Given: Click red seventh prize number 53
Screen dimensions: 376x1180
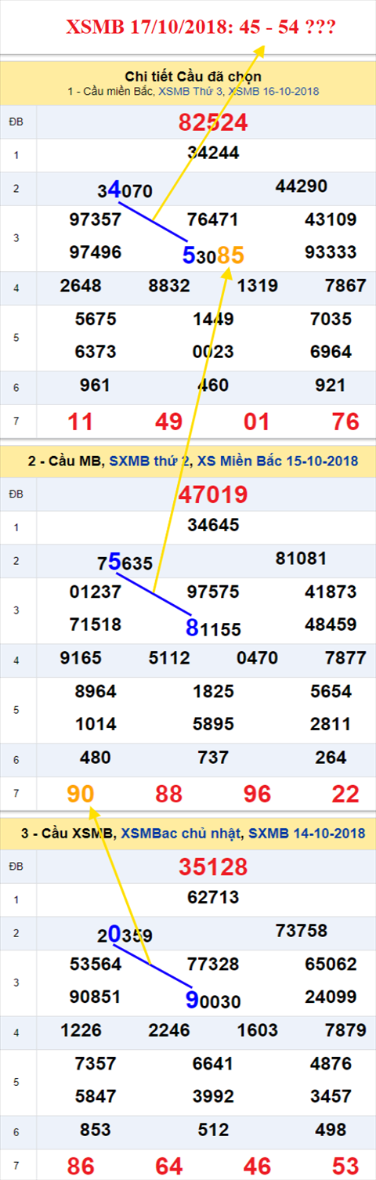Looking at the screenshot, I should (x=345, y=1166).
